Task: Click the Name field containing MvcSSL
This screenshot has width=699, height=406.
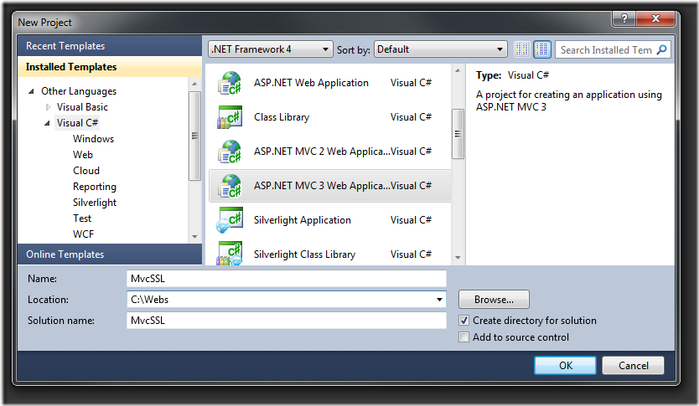Action: click(286, 279)
